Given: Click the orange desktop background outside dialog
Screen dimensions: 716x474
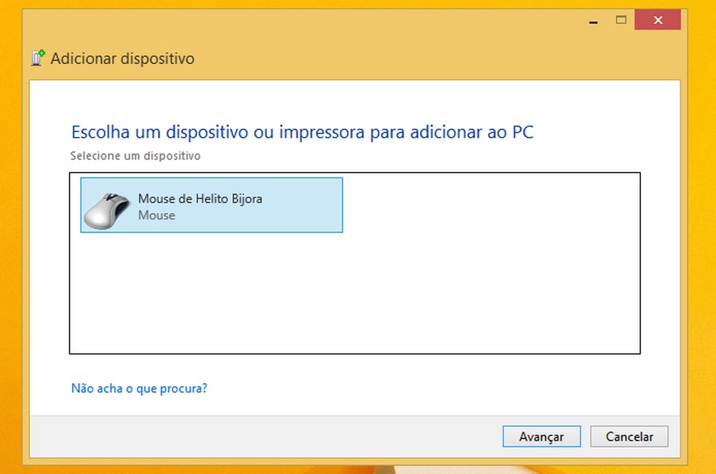Looking at the screenshot, I should (x=701, y=218).
